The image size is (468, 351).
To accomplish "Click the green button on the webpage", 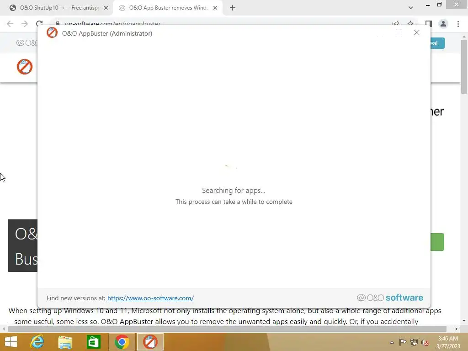I will (437, 242).
